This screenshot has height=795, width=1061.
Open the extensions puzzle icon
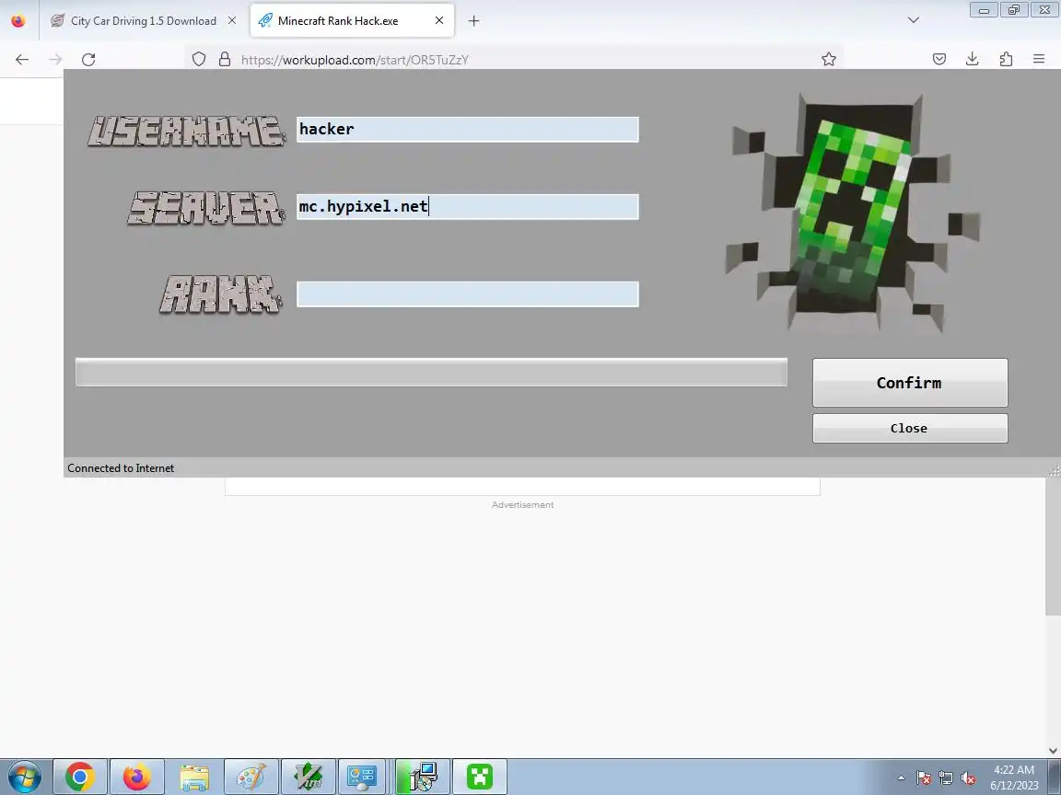point(1006,60)
